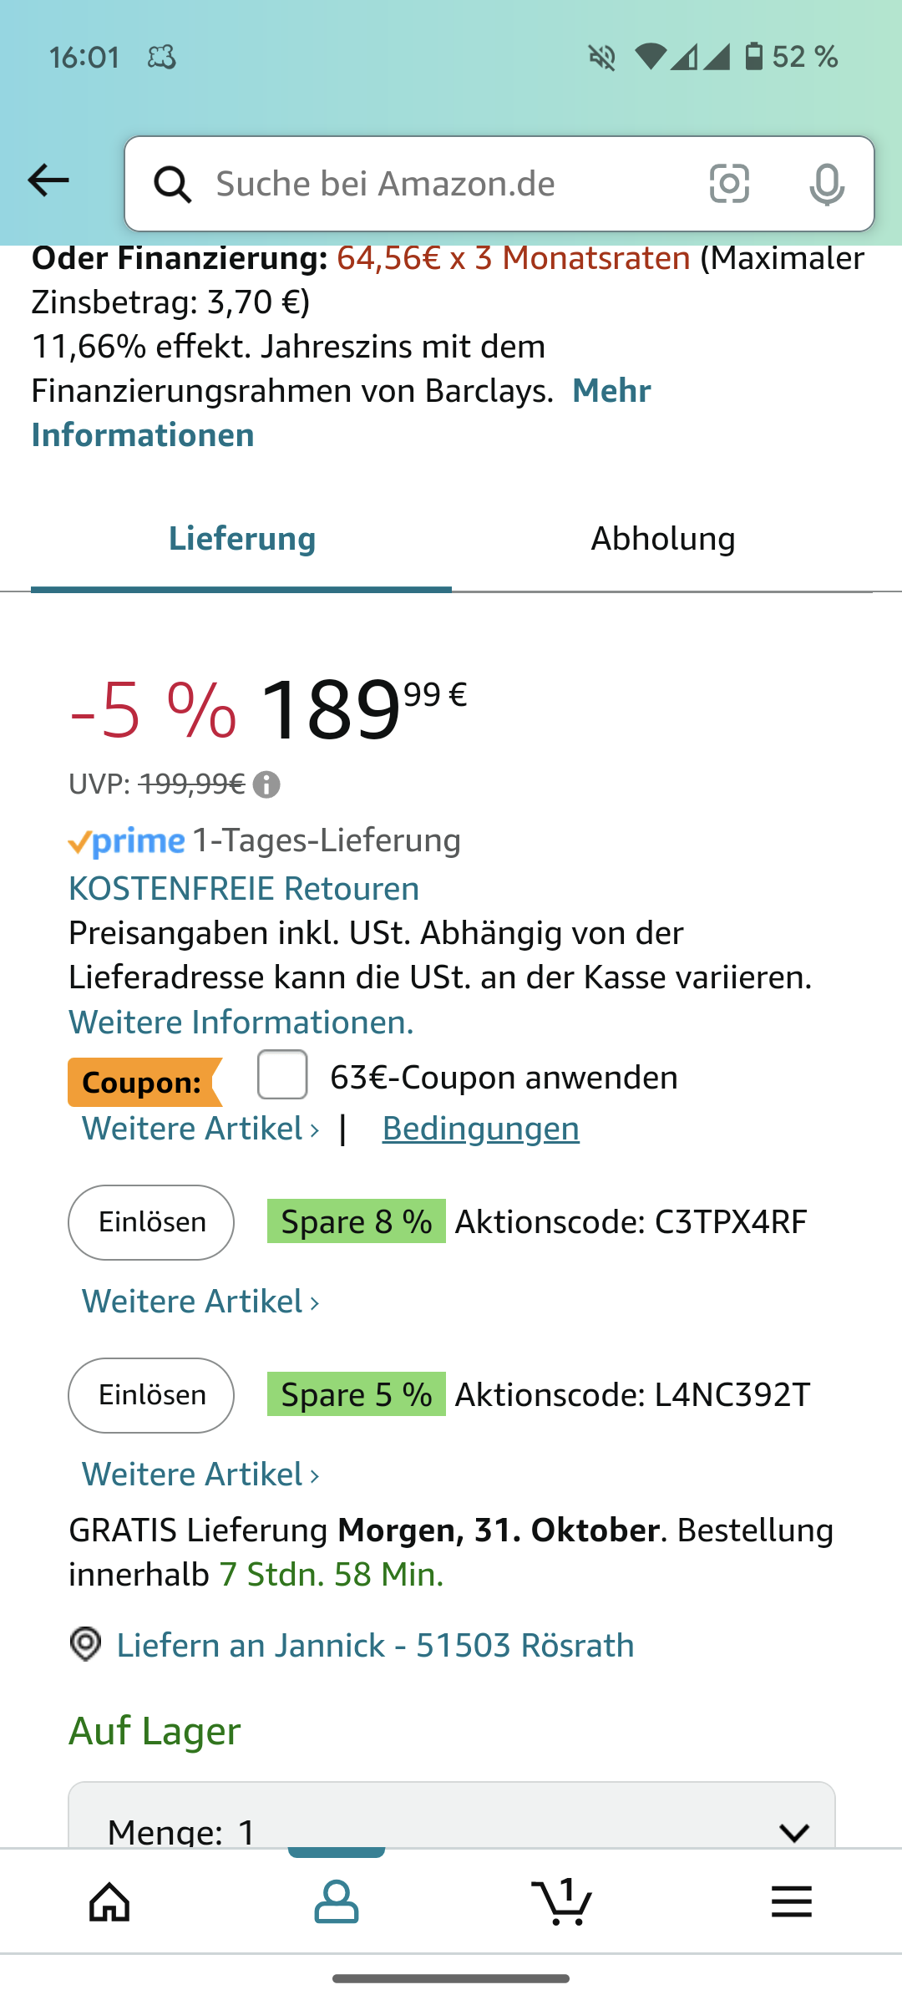Expand Weitere Artikel below code C3TPX4RF
902x2005 pixels.
[200, 1302]
